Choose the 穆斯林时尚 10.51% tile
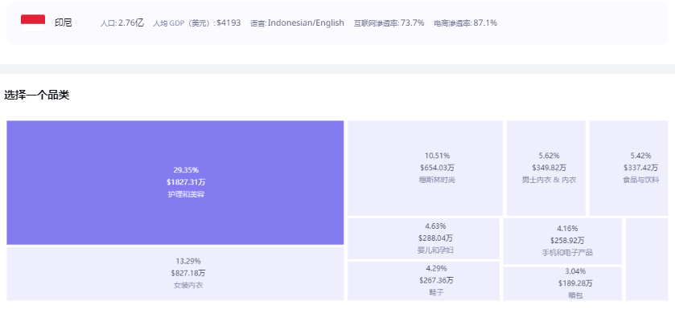The height and width of the screenshot is (309, 675). click(425, 168)
